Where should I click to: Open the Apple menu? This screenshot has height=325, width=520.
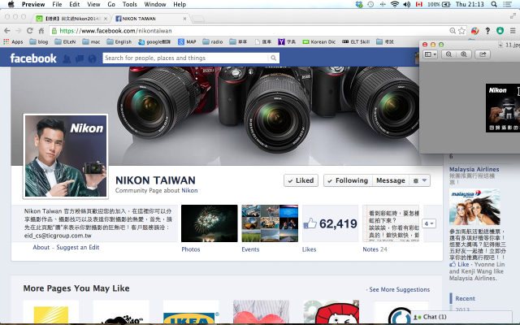click(x=11, y=4)
